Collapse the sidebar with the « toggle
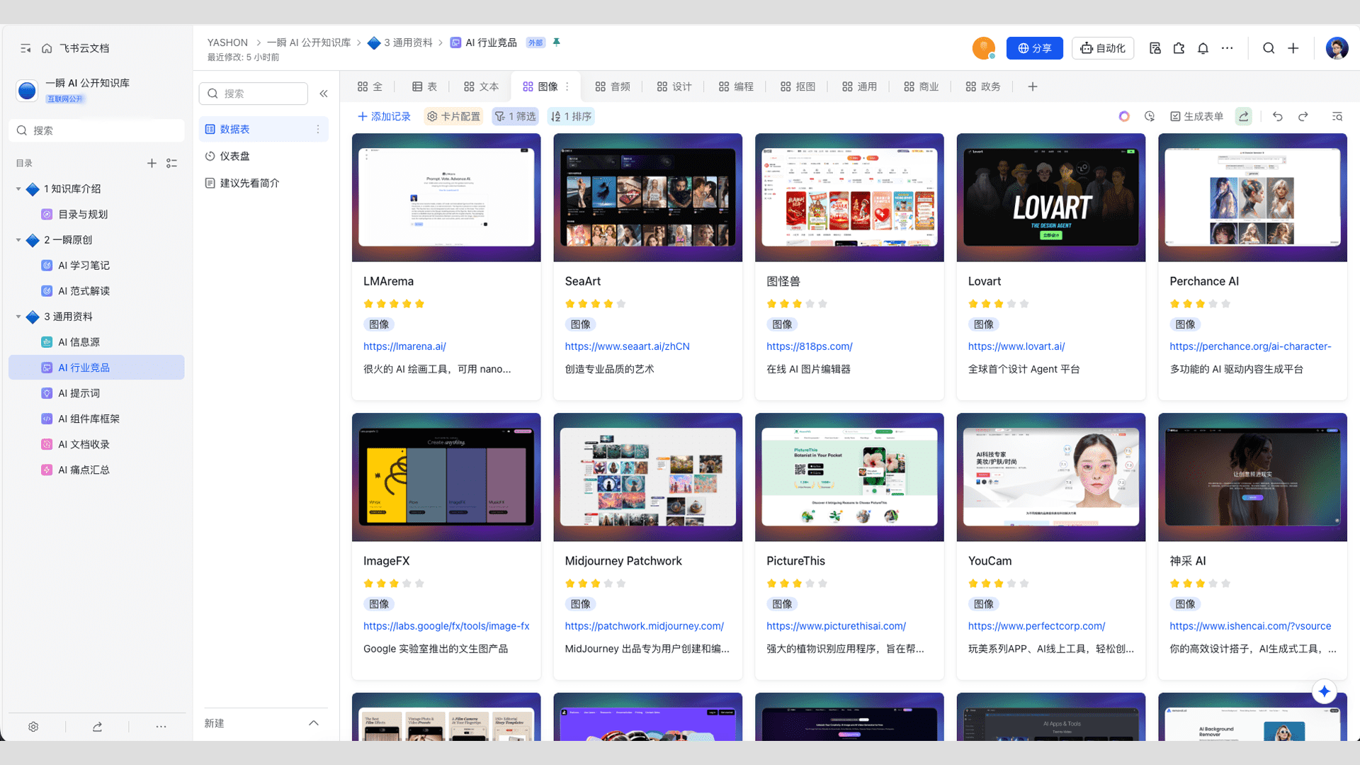This screenshot has height=765, width=1360. 324,93
